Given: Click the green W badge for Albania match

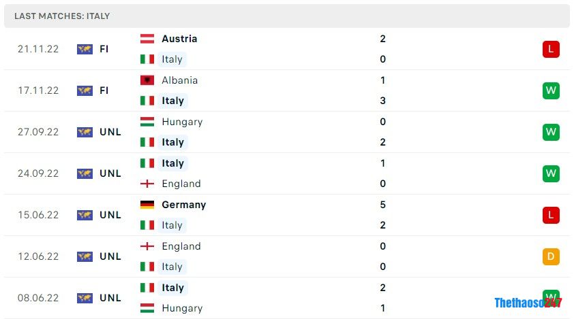Looking at the screenshot, I should pyautogui.click(x=551, y=90).
